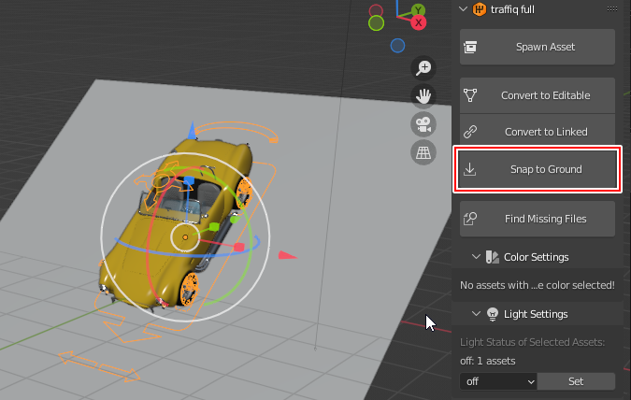Toggle the camera view icon
Screen dimensions: 631x400
[x=423, y=123]
